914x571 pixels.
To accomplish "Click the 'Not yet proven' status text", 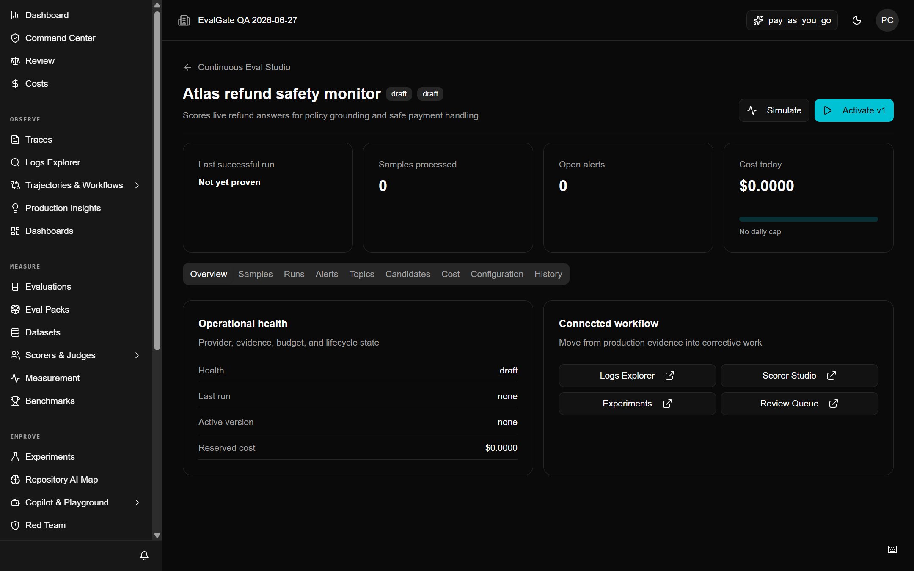I will [x=229, y=182].
